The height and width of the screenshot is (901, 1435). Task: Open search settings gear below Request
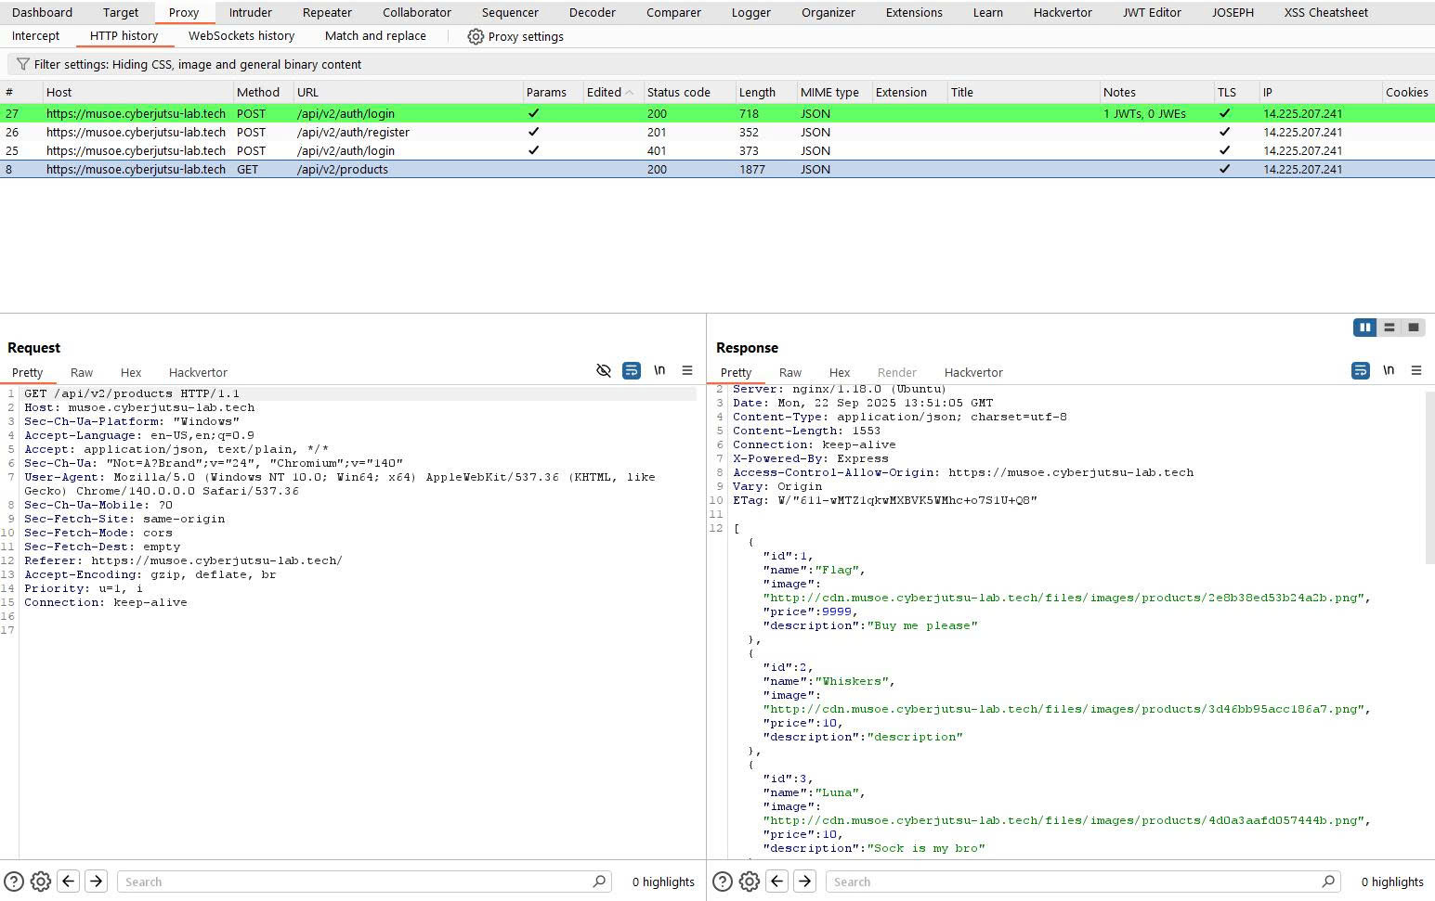click(41, 882)
